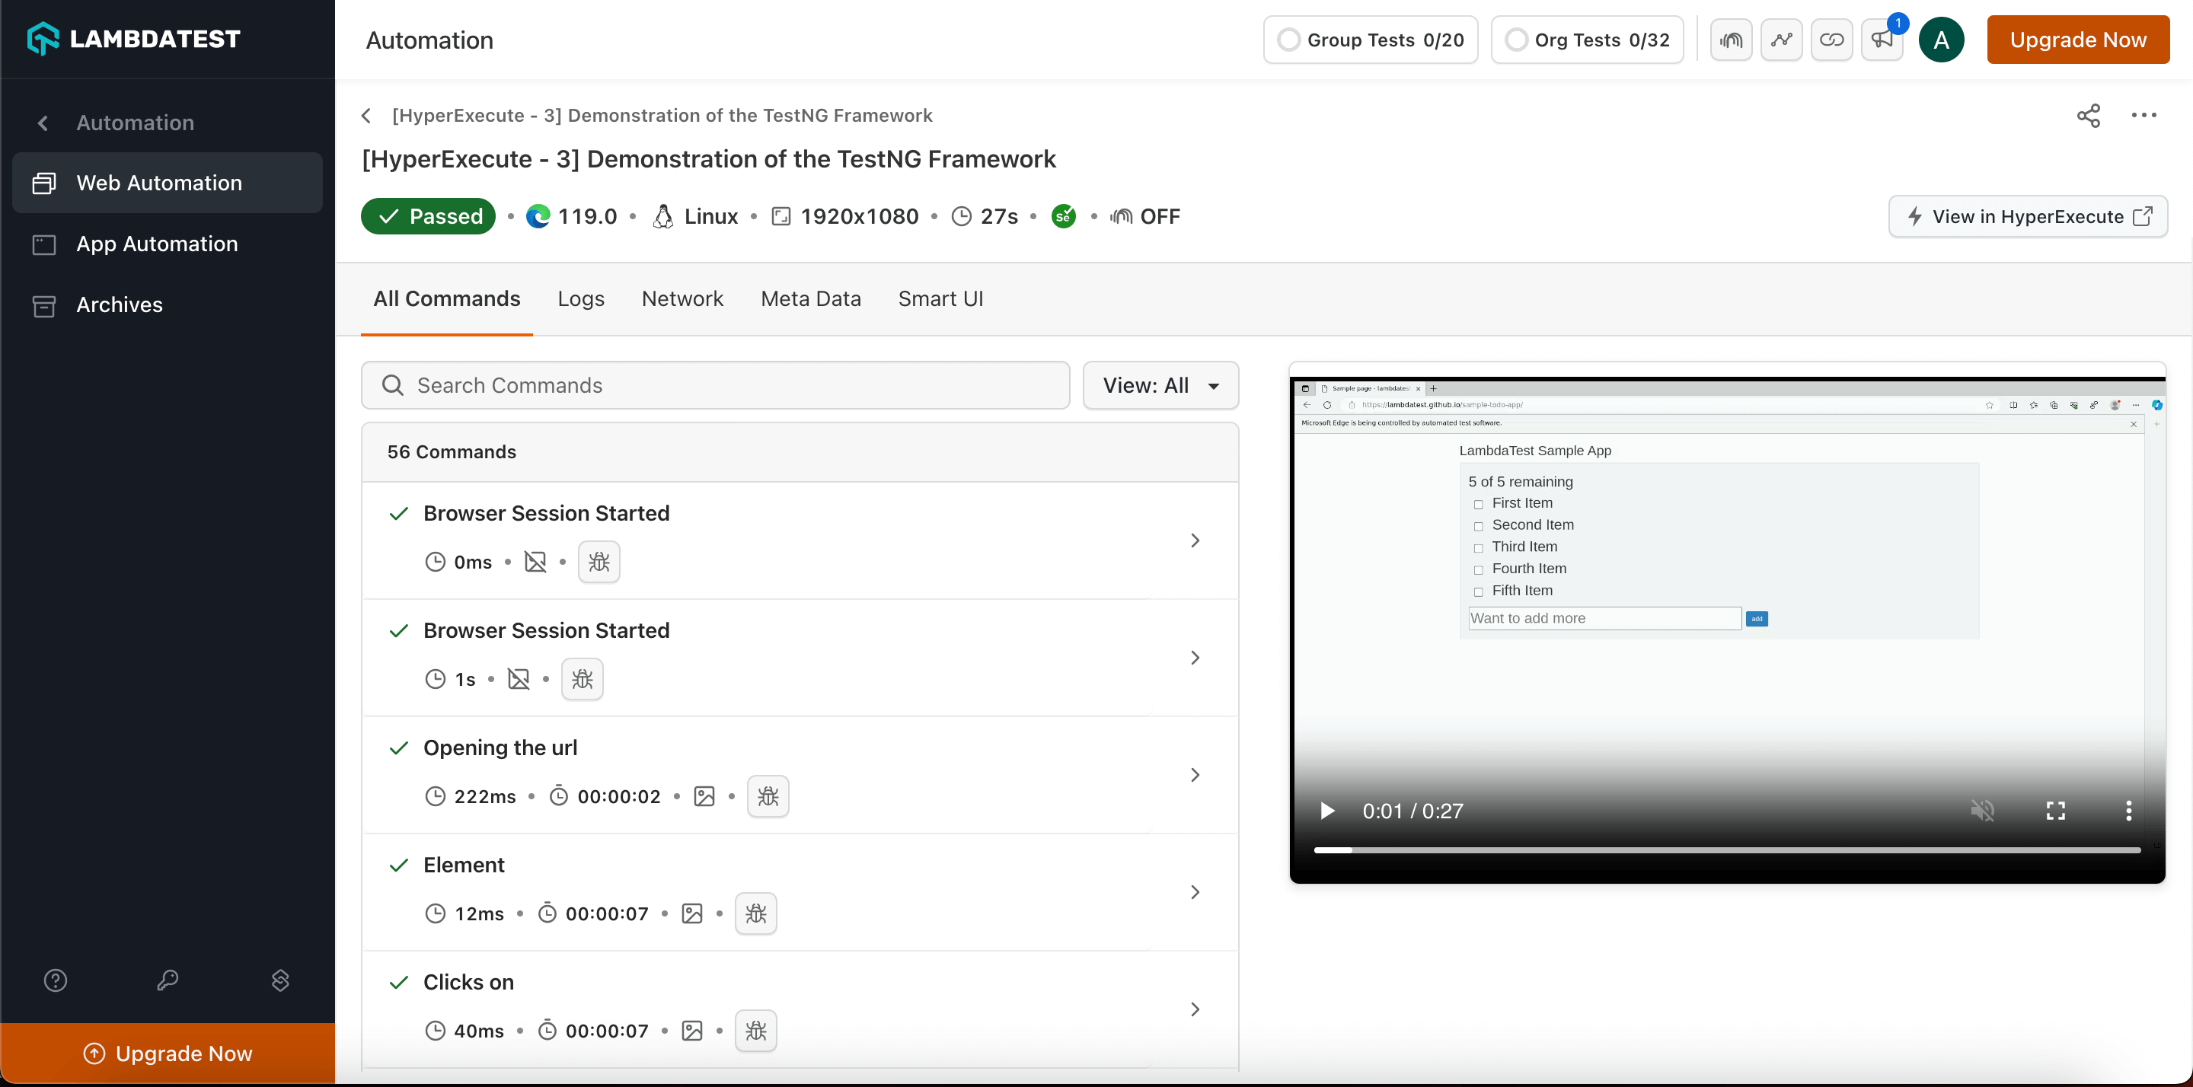Click the sidebar bottom-right integration icon
This screenshot has width=2193, height=1087.
click(280, 980)
